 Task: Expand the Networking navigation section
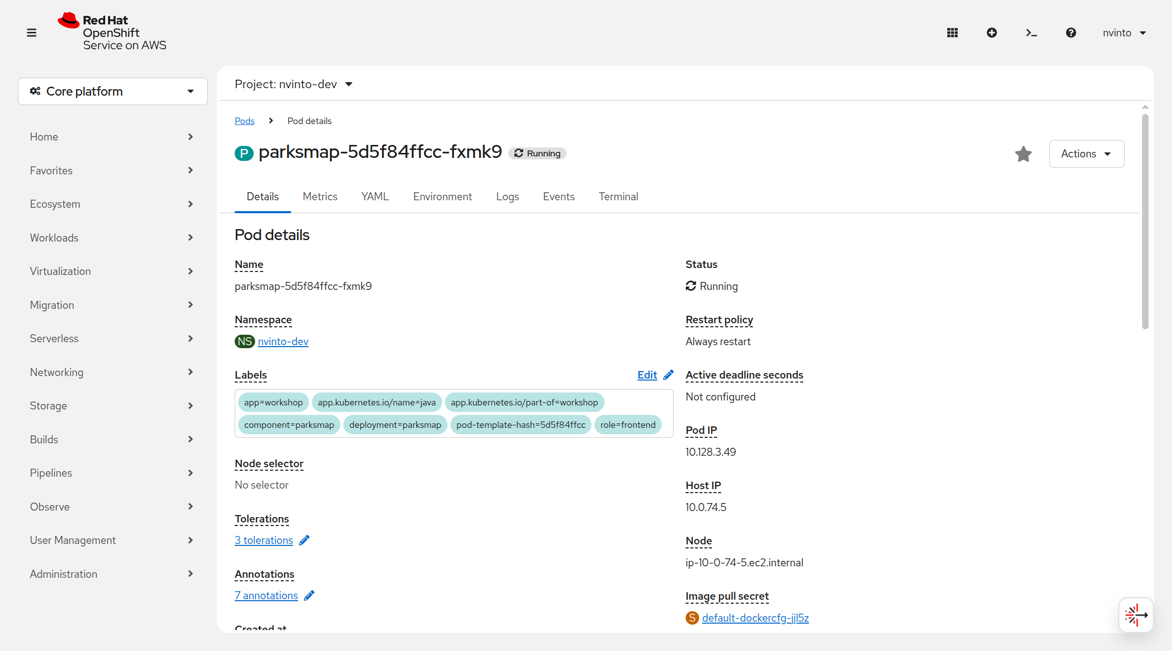(112, 372)
